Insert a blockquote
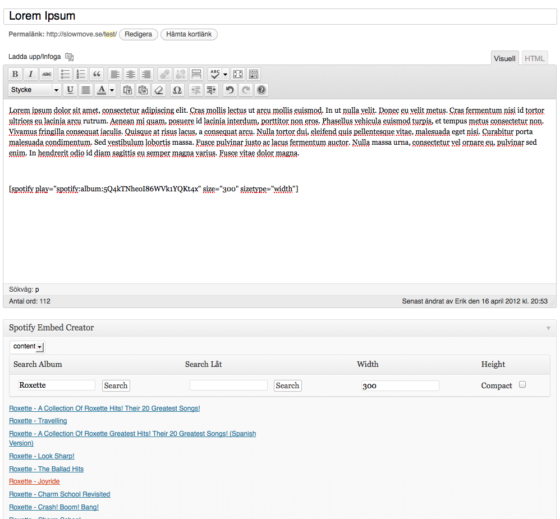Image resolution: width=560 pixels, height=519 pixels. [97, 74]
